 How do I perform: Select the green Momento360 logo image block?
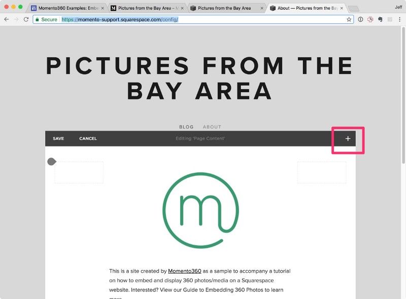click(200, 210)
